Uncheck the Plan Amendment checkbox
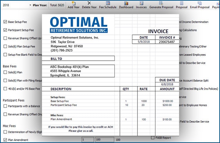Viewport: 220px width, 143px height. click(x=5, y=140)
